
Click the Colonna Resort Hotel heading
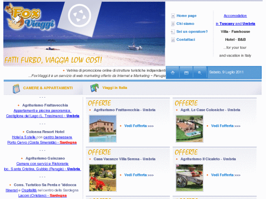click(45, 132)
